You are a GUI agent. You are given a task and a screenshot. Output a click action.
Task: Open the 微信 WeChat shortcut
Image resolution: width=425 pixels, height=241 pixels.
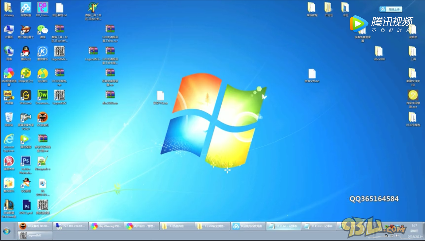[43, 31]
